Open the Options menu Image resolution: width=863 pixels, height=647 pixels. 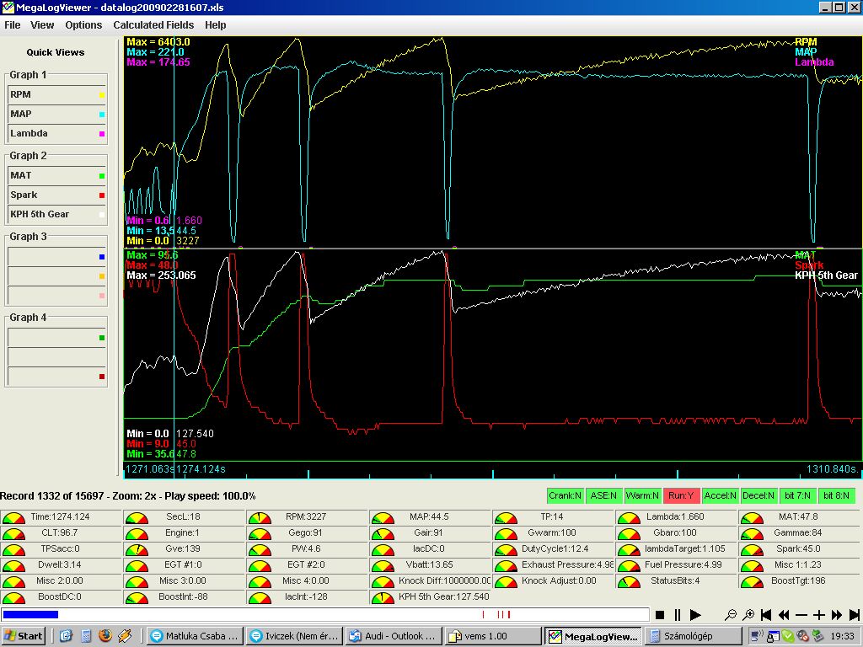click(x=83, y=25)
